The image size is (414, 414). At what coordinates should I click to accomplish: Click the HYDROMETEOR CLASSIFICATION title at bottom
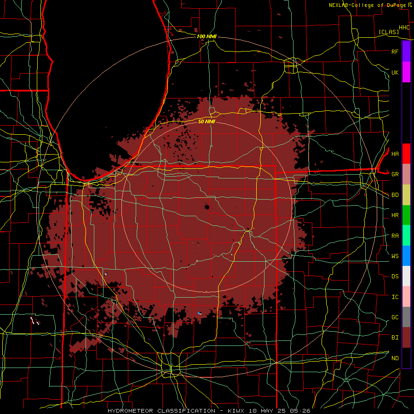161,411
